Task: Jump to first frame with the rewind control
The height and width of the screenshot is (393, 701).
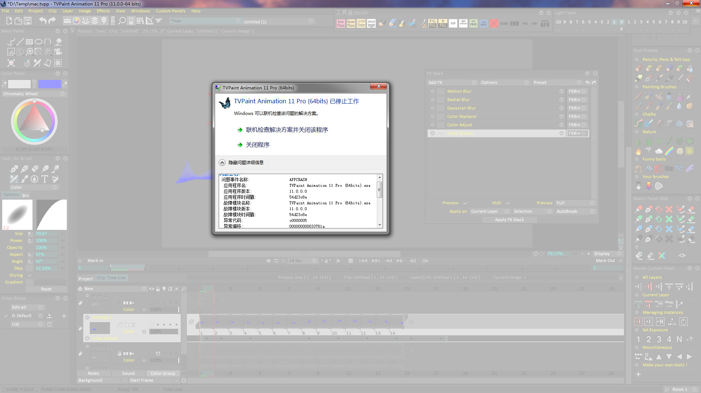Action: tap(363, 261)
